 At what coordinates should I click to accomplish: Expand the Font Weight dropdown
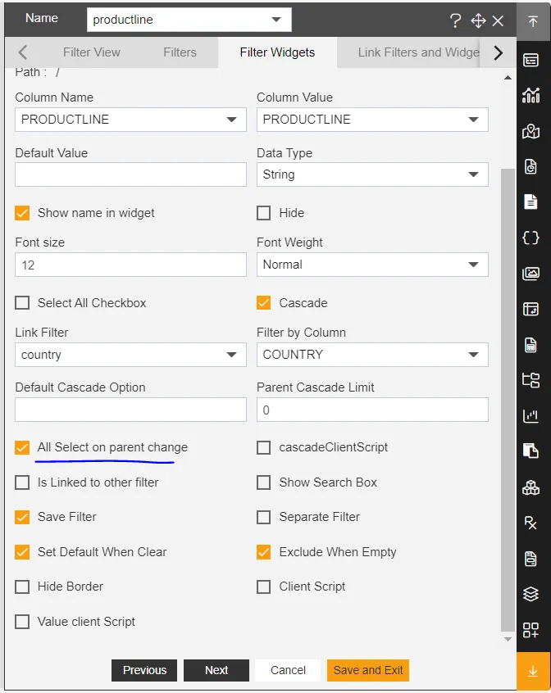click(372, 265)
